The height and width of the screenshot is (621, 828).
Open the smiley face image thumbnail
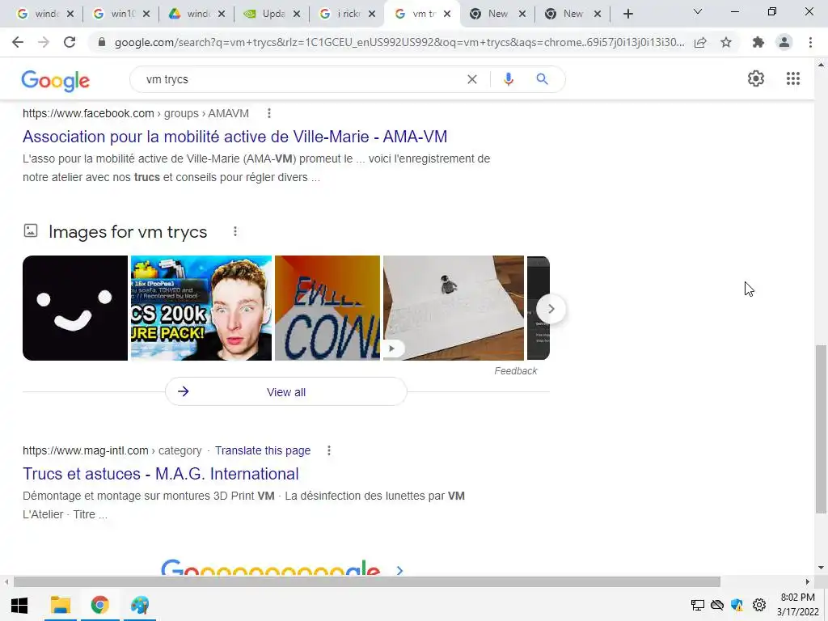point(75,308)
